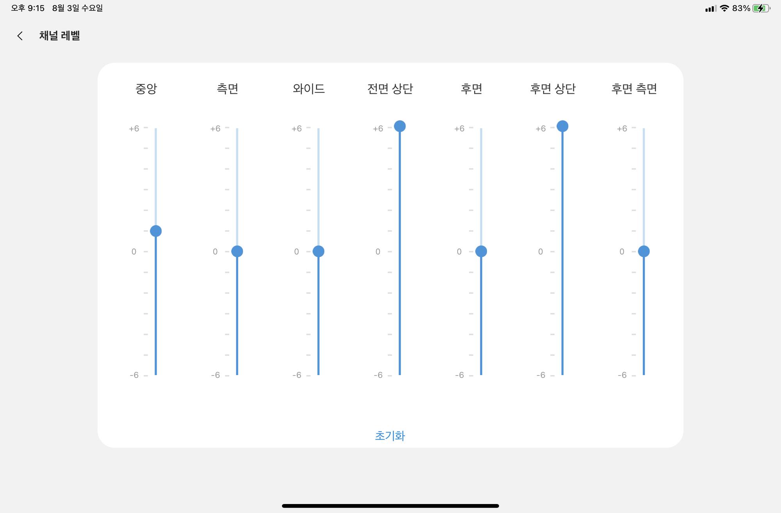The width and height of the screenshot is (781, 513).
Task: Tap the back arrow icon
Action: [20, 36]
